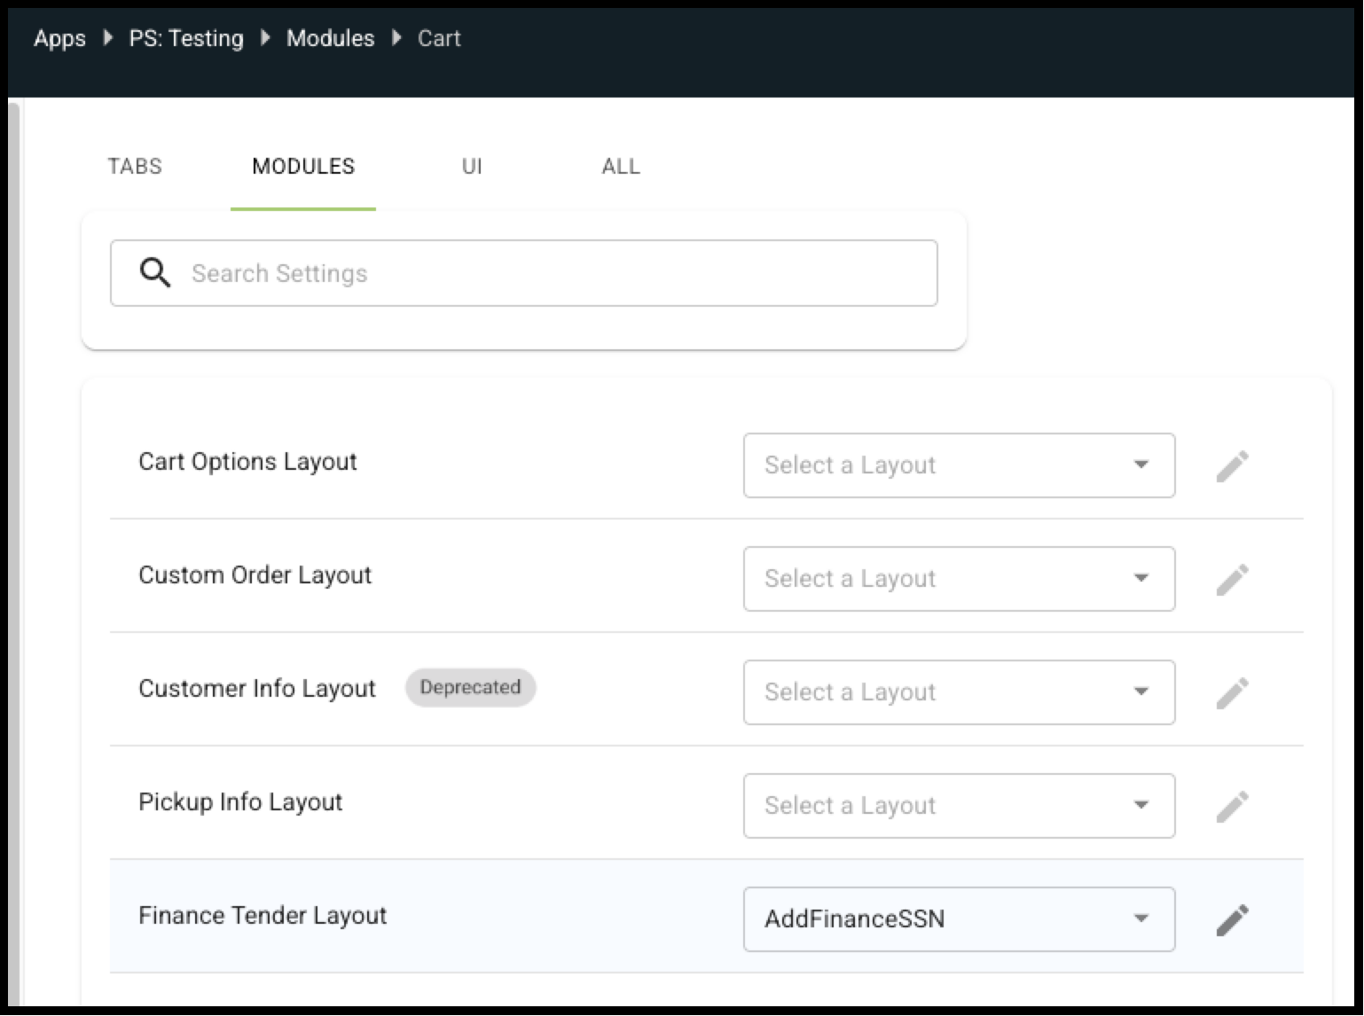Click the pencil icon beside Pickup Info Layout
The width and height of the screenshot is (1364, 1016).
coord(1232,806)
